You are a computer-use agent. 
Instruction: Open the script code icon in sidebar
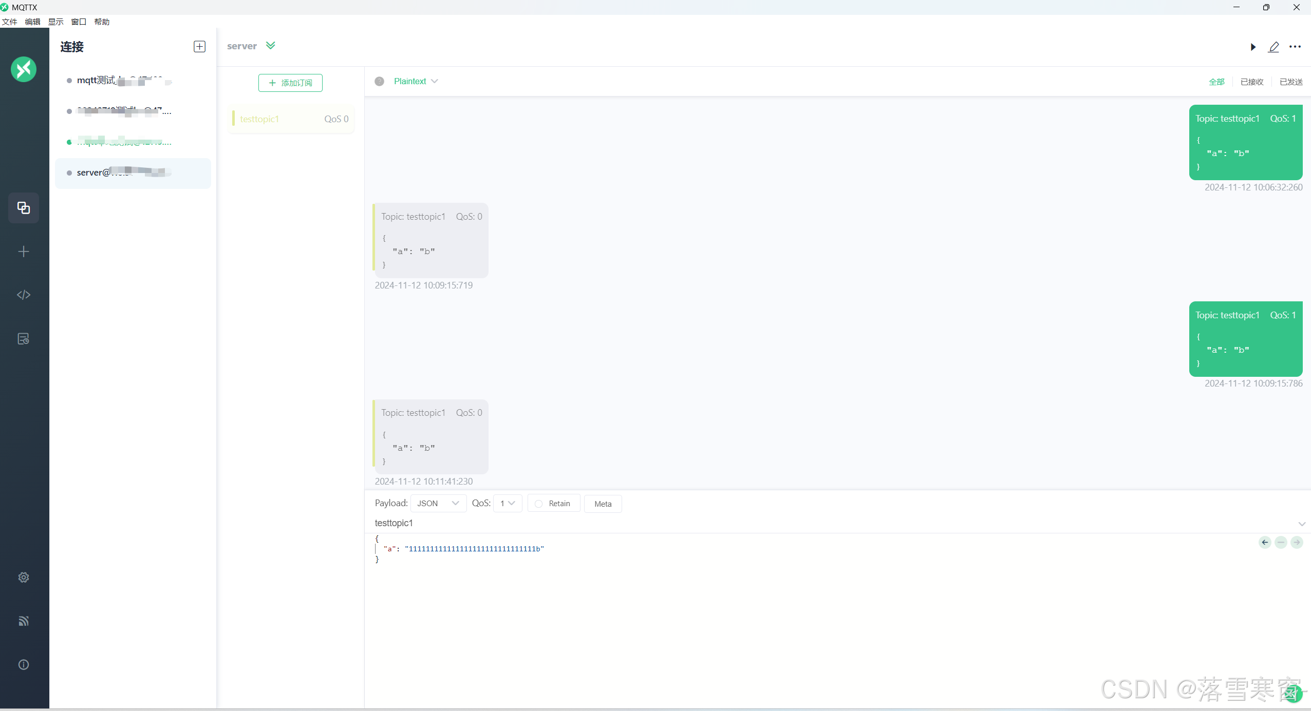(x=24, y=295)
